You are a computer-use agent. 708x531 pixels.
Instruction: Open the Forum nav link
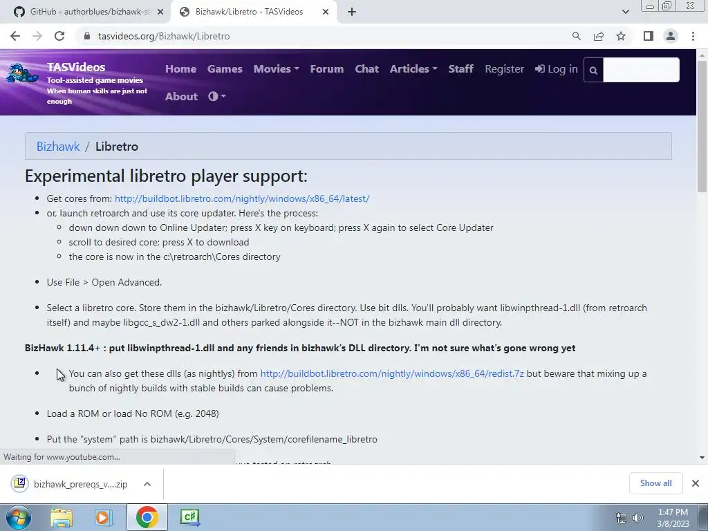(327, 69)
